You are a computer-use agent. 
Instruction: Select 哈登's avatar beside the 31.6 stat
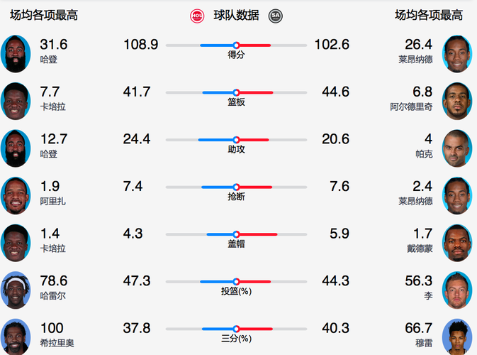[x=16, y=53]
